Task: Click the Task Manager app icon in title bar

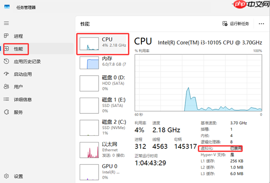Action: (7, 7)
